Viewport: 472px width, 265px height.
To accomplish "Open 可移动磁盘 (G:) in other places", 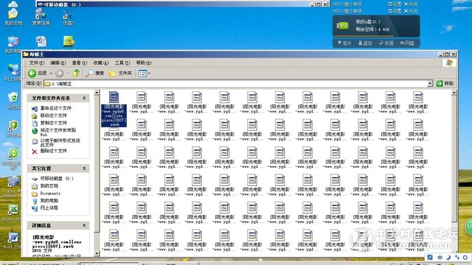I will 57,178.
